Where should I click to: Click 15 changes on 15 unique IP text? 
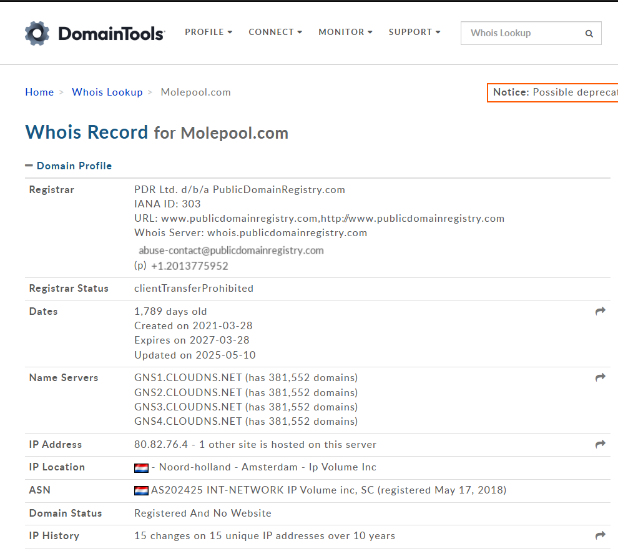(265, 535)
